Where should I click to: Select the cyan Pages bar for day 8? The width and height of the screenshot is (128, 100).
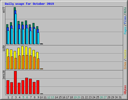(x=34, y=36)
